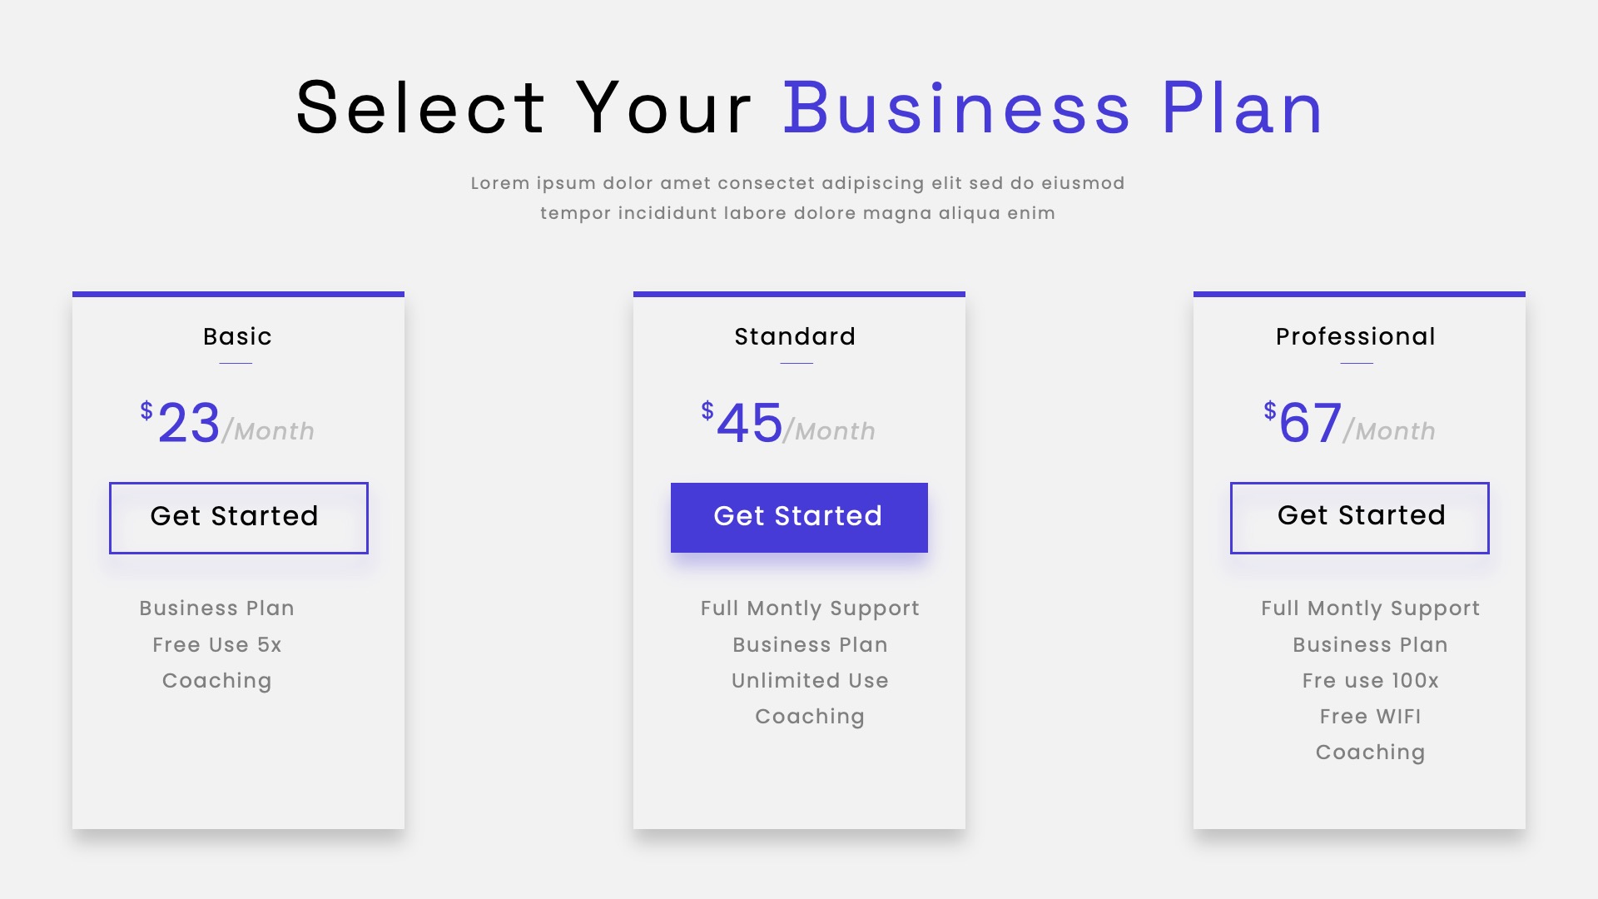Click Coaching in the Standard plan list

(x=809, y=716)
